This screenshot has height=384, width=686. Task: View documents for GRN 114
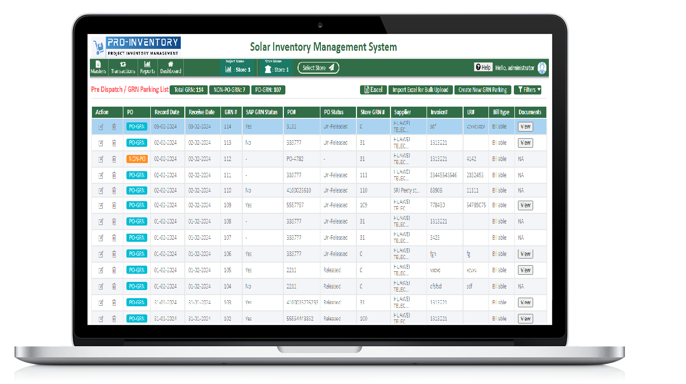point(525,126)
